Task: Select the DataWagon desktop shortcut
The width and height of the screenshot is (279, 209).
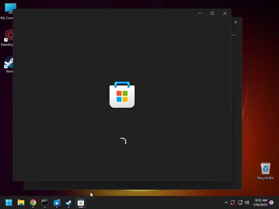Action: [7, 38]
